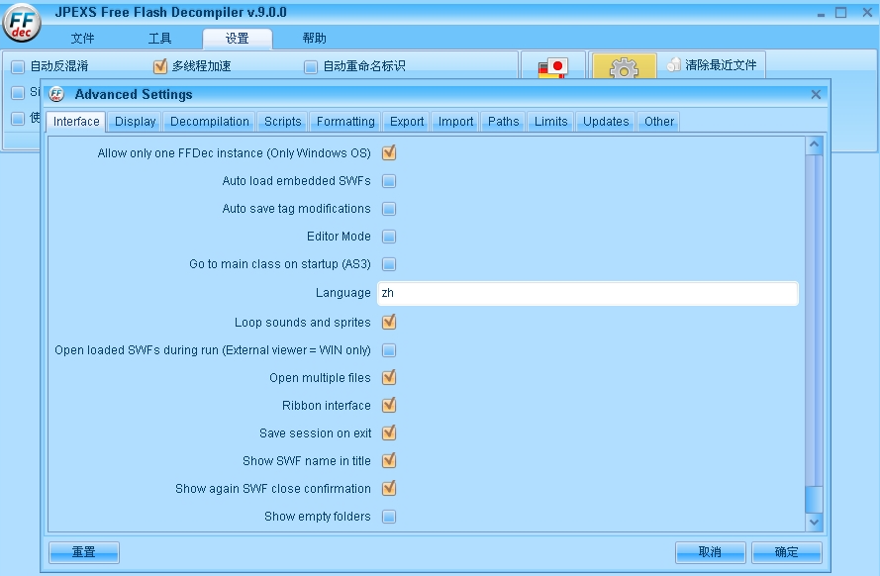Enable Open loaded SWFs during run

[389, 350]
